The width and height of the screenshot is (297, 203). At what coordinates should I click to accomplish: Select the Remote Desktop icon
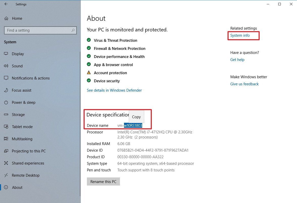coord(6,175)
